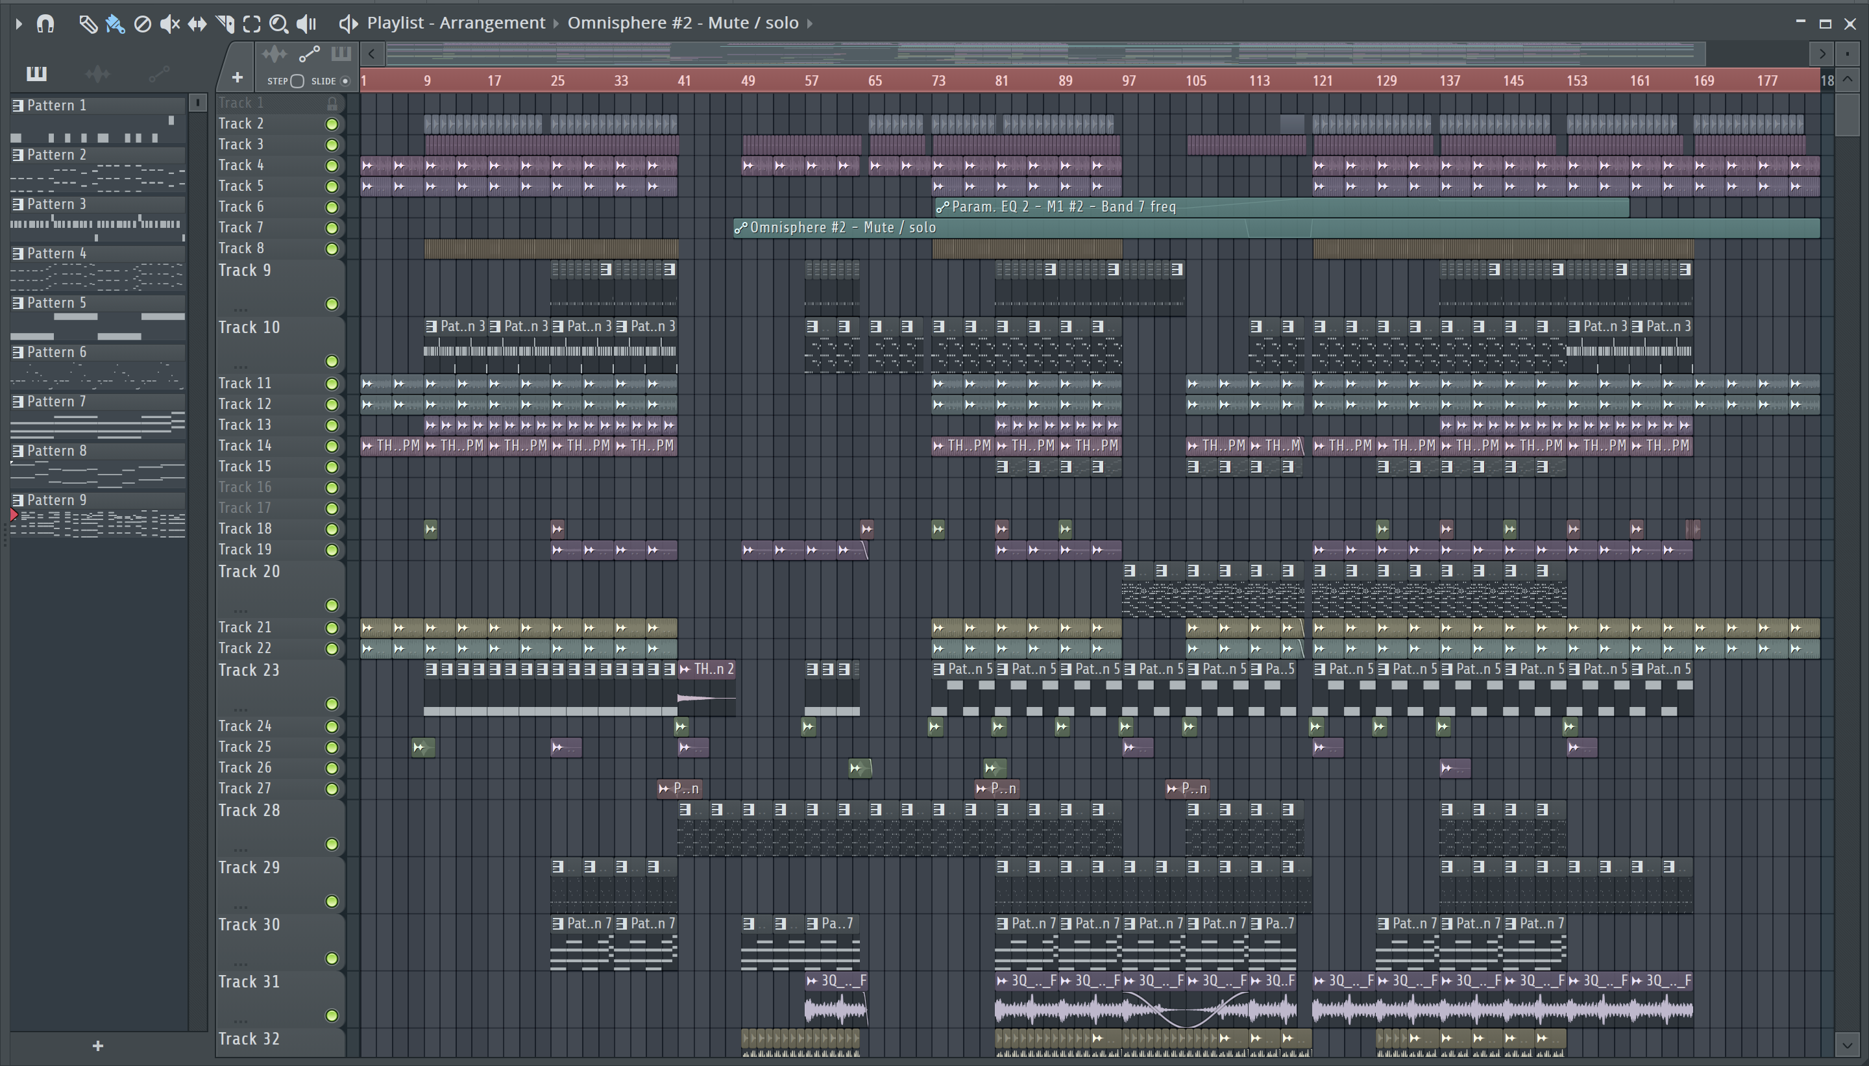The width and height of the screenshot is (1869, 1066).
Task: Click automation clip focus icon
Action: 310,53
